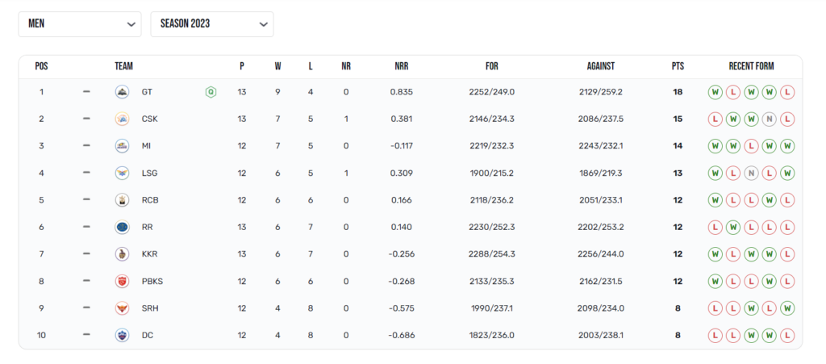826x364 pixels.
Task: Click the MI team logo
Action: click(122, 146)
